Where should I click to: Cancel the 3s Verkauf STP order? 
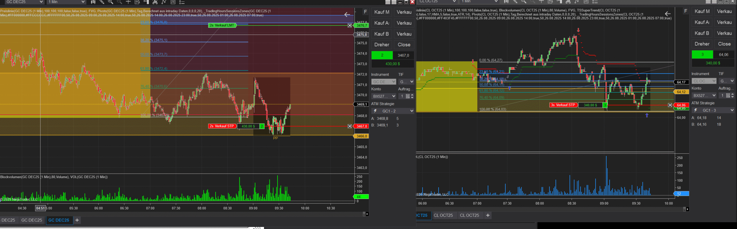click(x=670, y=105)
